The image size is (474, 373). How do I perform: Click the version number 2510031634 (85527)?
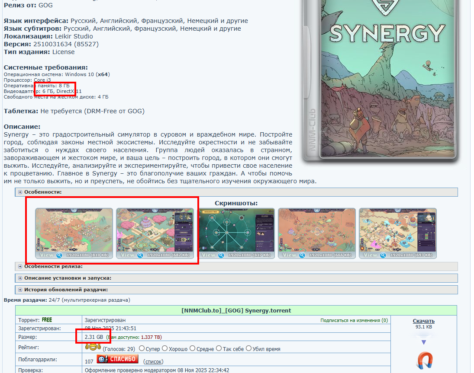[x=66, y=44]
